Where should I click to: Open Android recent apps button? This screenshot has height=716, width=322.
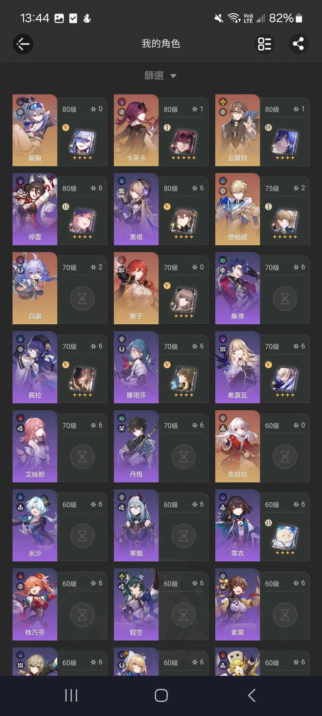71,695
